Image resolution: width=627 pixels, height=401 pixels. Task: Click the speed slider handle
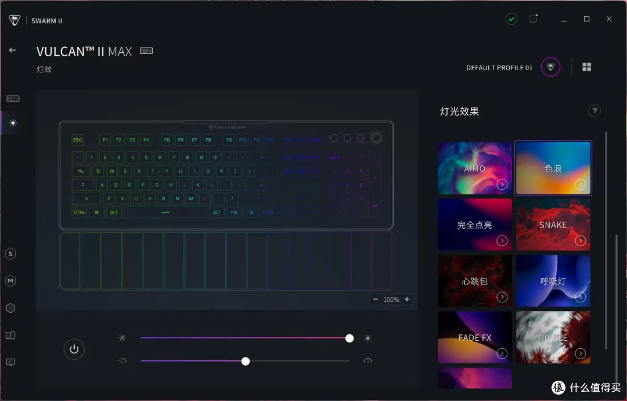tap(246, 362)
